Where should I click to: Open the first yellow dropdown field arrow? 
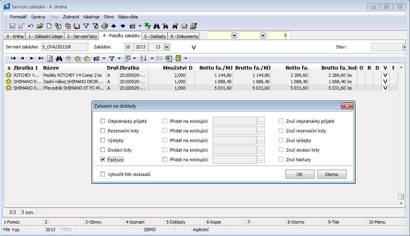pos(234,36)
